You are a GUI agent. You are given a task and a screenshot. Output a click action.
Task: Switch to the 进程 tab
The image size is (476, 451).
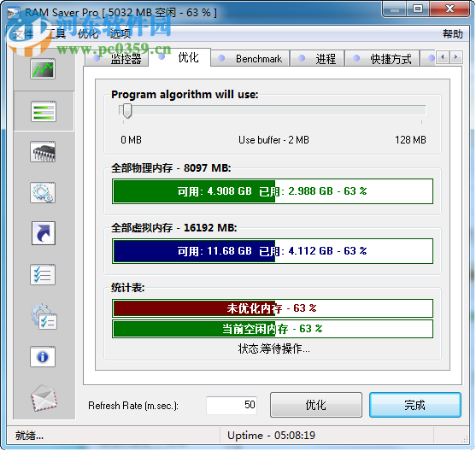pyautogui.click(x=317, y=59)
